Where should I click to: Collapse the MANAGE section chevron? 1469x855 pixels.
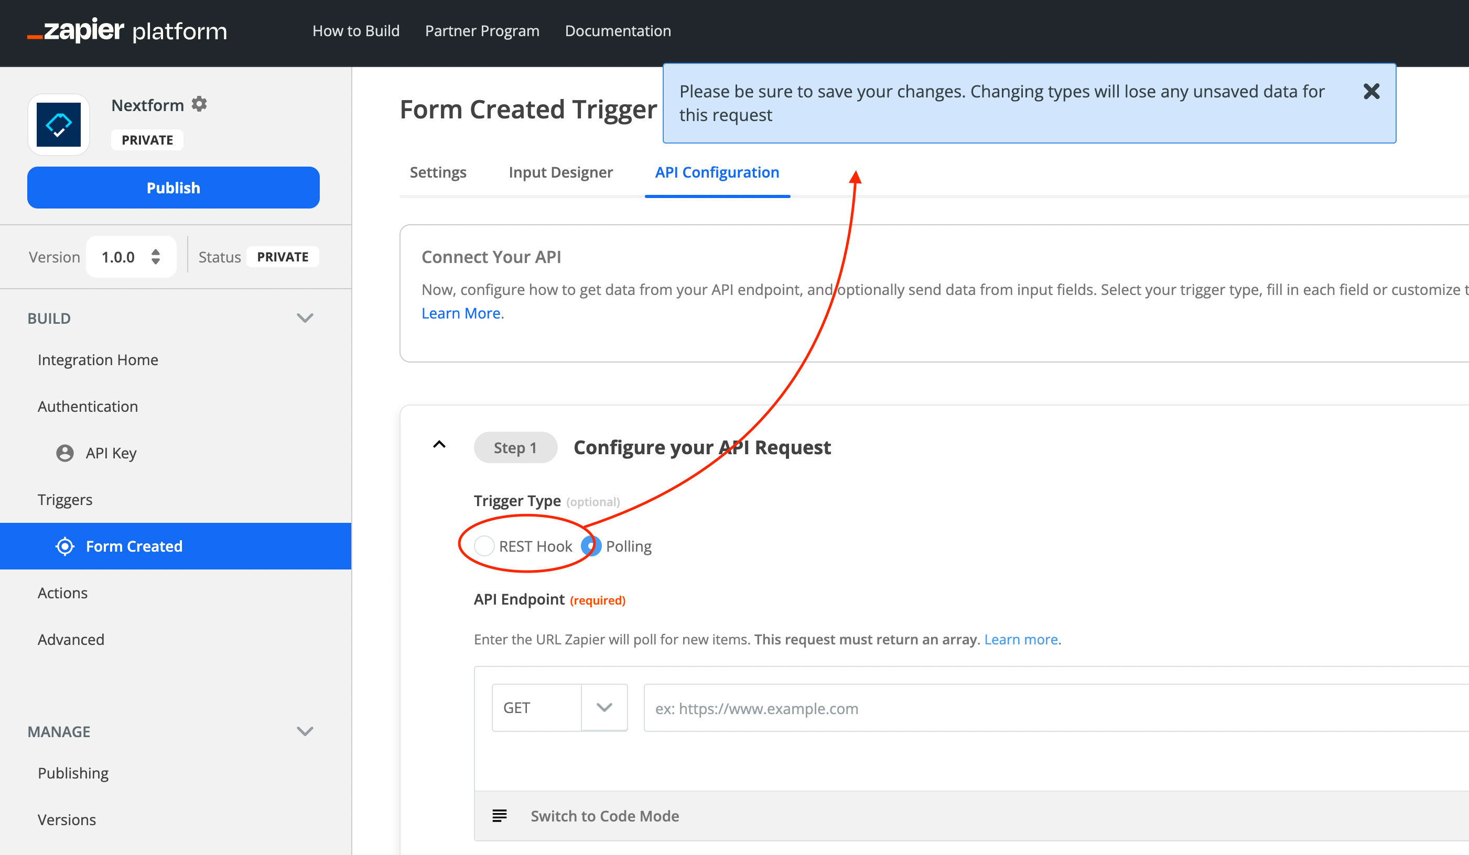pos(305,731)
